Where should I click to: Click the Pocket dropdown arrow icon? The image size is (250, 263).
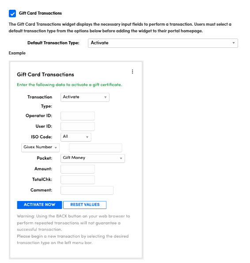[121, 159]
